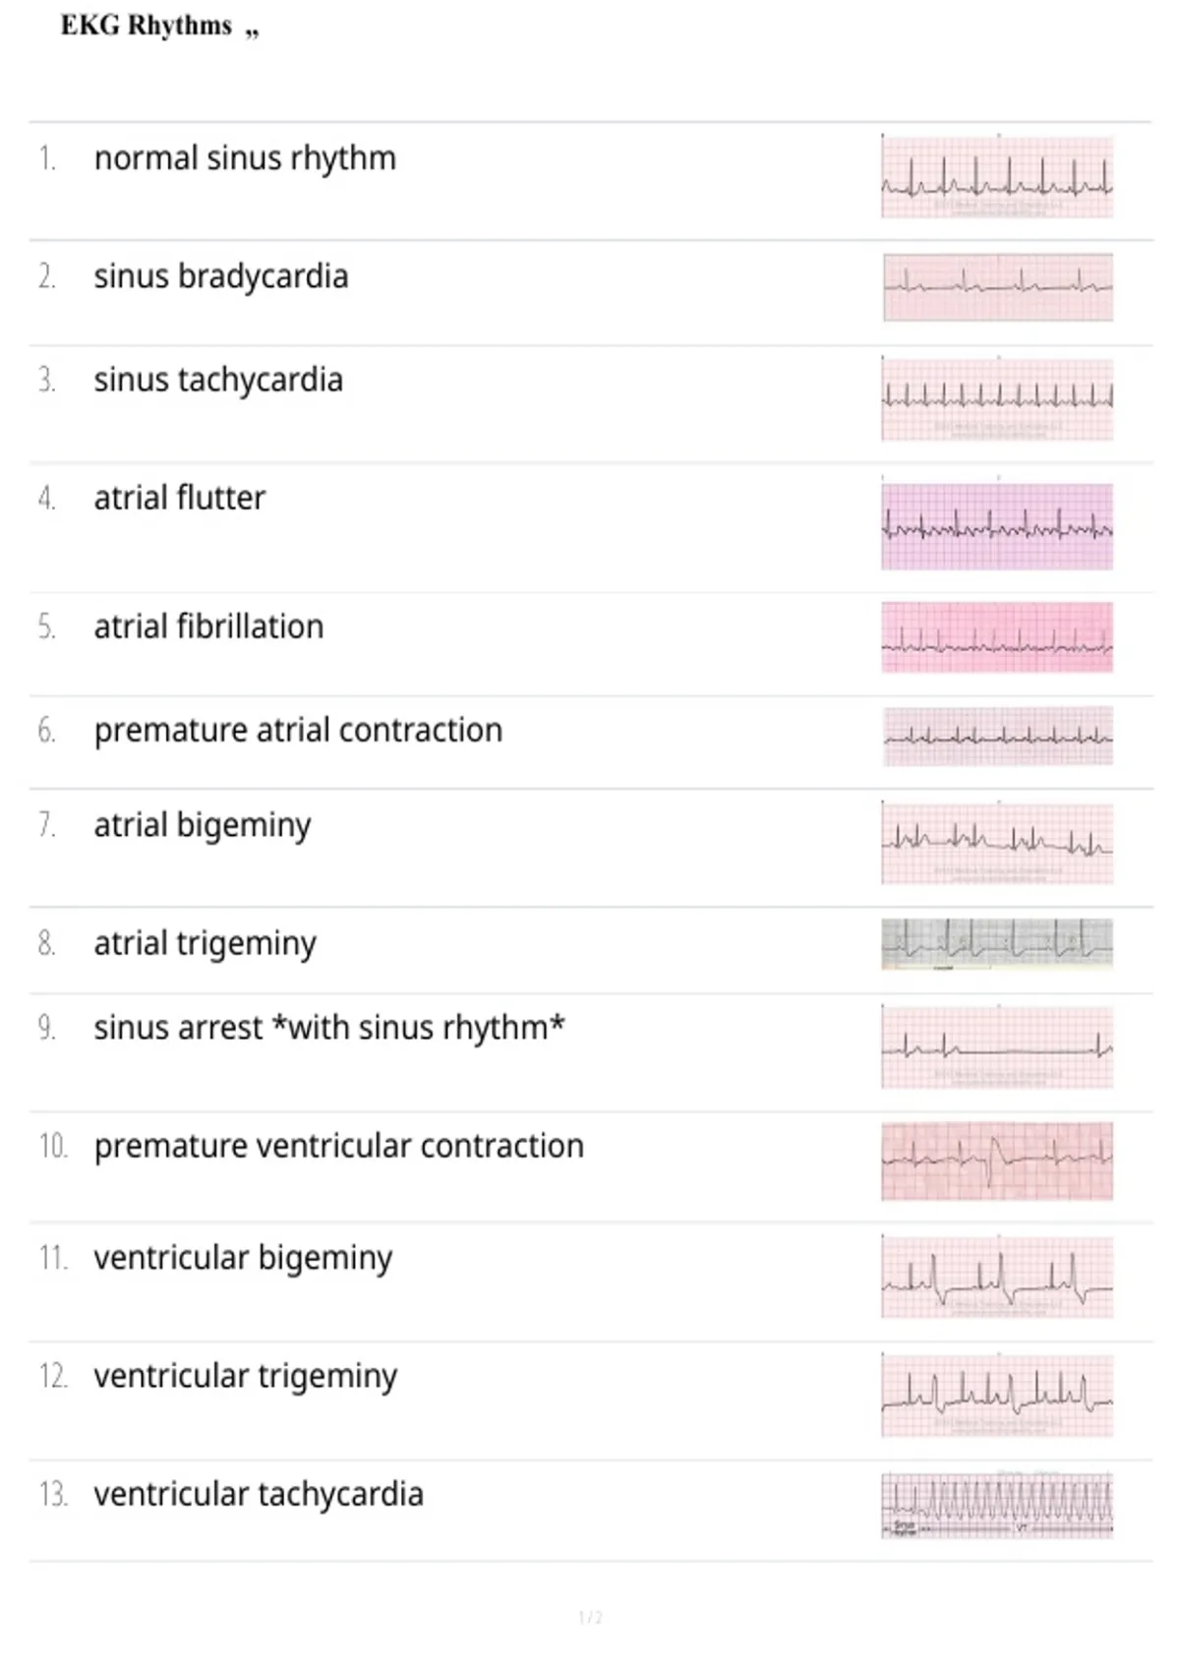
Task: Select the premature atrial contraction strip image
Action: click(998, 736)
